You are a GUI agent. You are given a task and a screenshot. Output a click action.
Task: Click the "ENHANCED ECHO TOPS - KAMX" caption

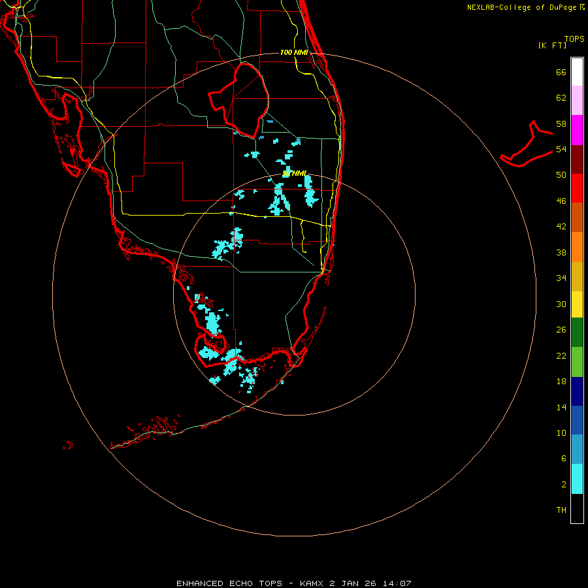click(252, 583)
